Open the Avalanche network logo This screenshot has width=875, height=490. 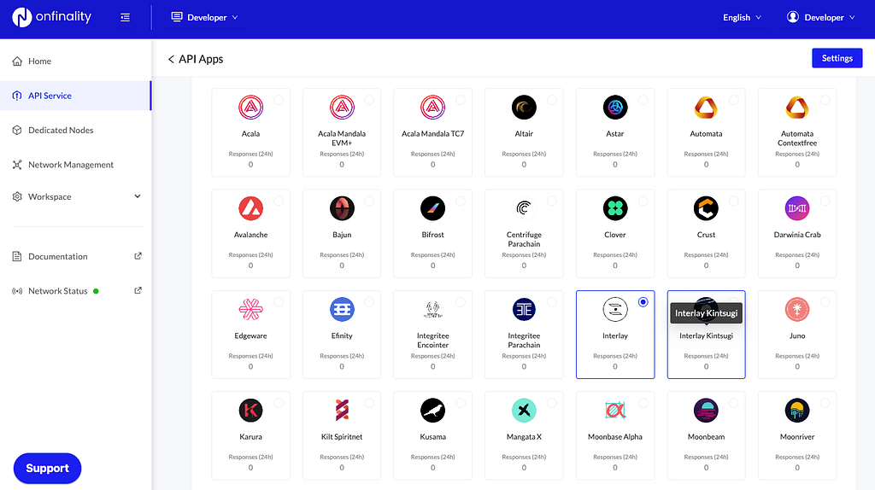pos(250,208)
